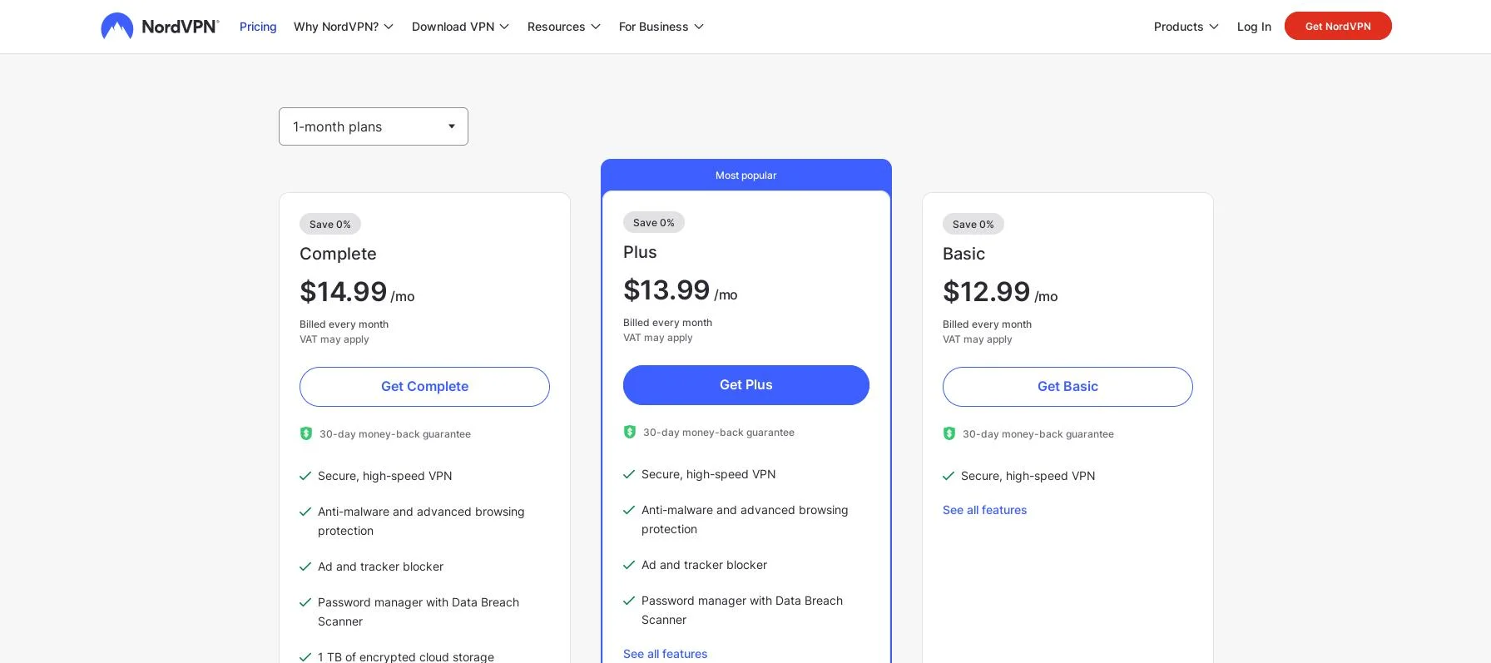Click 30-day money-back guarantee text in Basic
The width and height of the screenshot is (1491, 663).
click(1038, 434)
